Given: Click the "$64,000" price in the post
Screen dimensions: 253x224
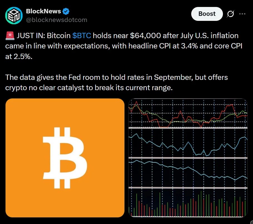Looking at the screenshot, I should 145,36.
